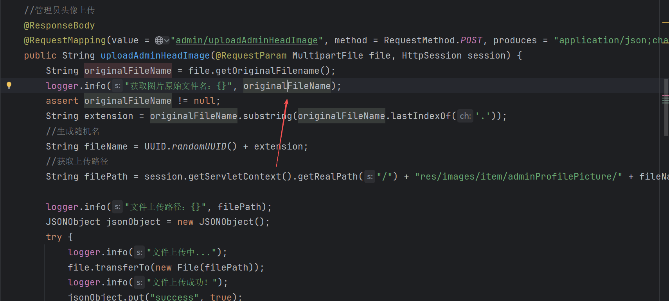Click the log string "文件上传成功！"
This screenshot has width=669, height=301.
point(182,282)
